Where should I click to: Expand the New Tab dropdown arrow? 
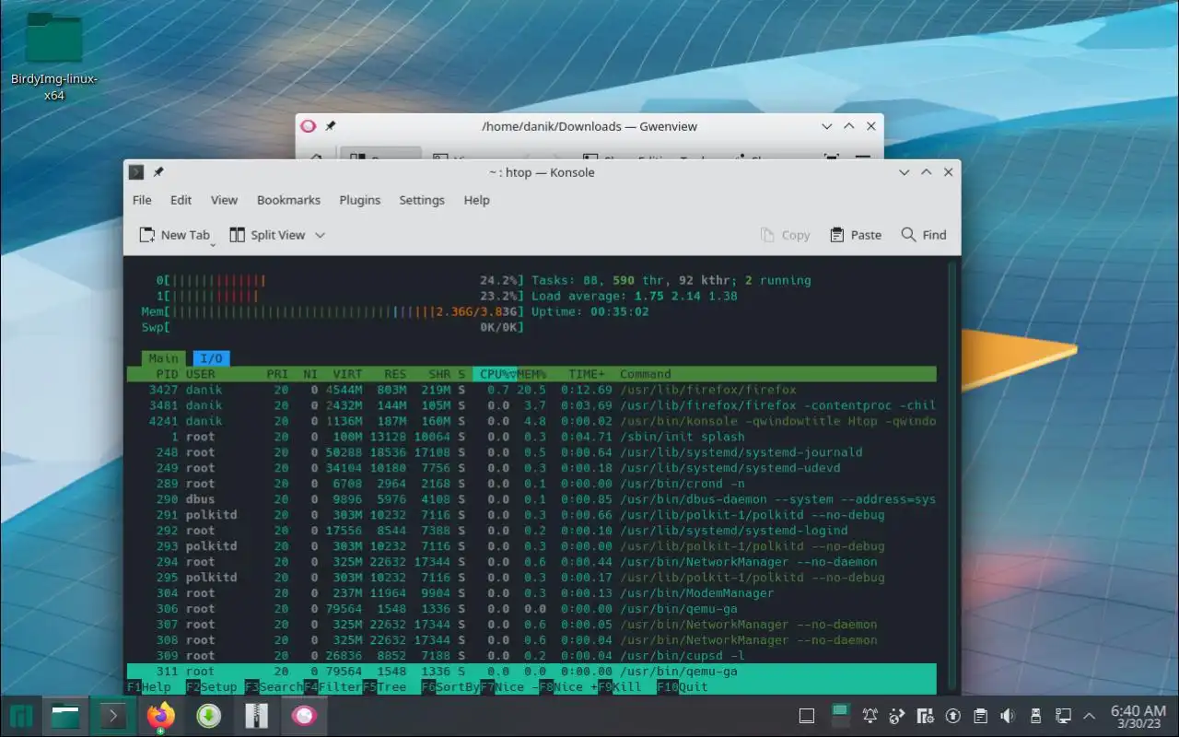[213, 245]
